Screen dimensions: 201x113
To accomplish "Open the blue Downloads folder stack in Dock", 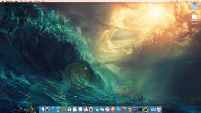I will [x=153, y=110].
